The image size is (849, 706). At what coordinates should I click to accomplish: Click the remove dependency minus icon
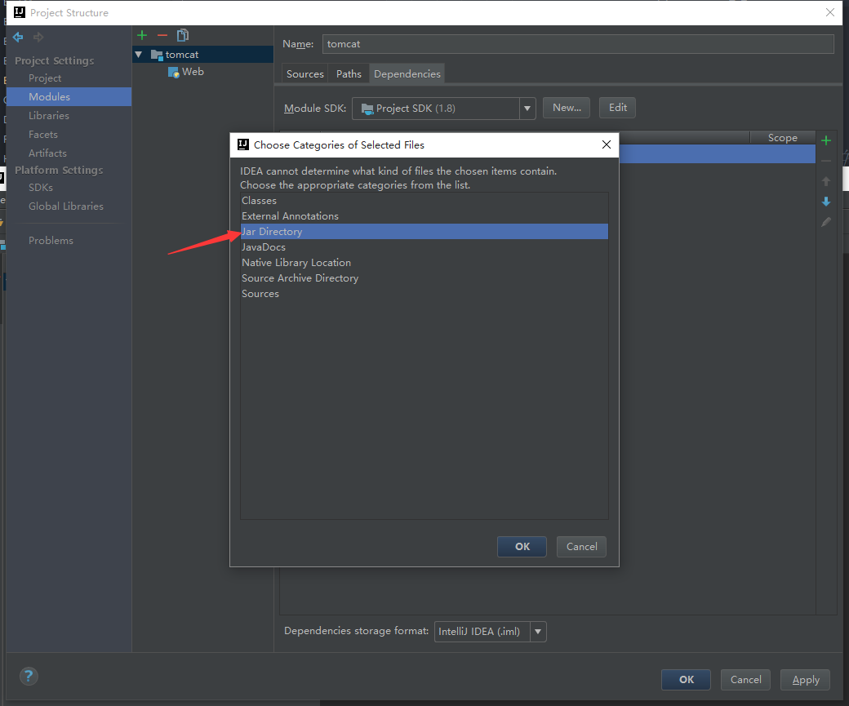point(825,161)
